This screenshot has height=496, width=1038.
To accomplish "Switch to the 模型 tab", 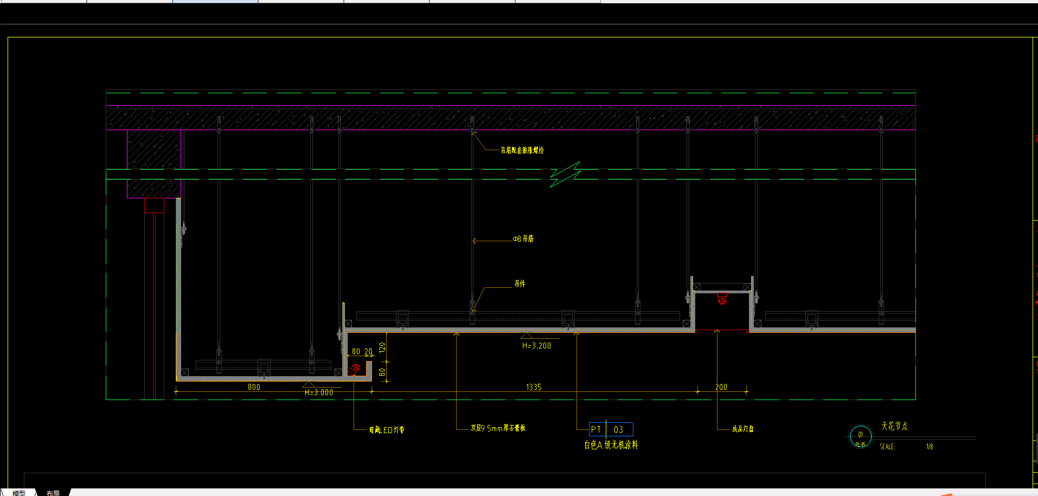I will 19,492.
